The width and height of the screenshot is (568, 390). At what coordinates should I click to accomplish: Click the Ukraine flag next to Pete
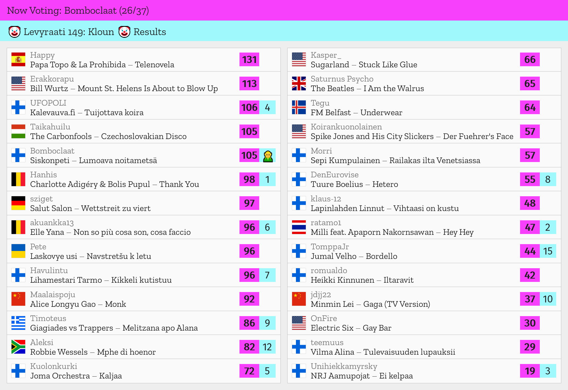point(18,251)
